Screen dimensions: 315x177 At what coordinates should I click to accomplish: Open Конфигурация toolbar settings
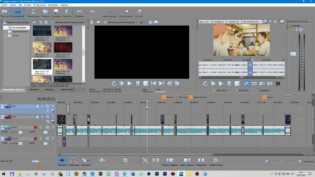(216, 162)
